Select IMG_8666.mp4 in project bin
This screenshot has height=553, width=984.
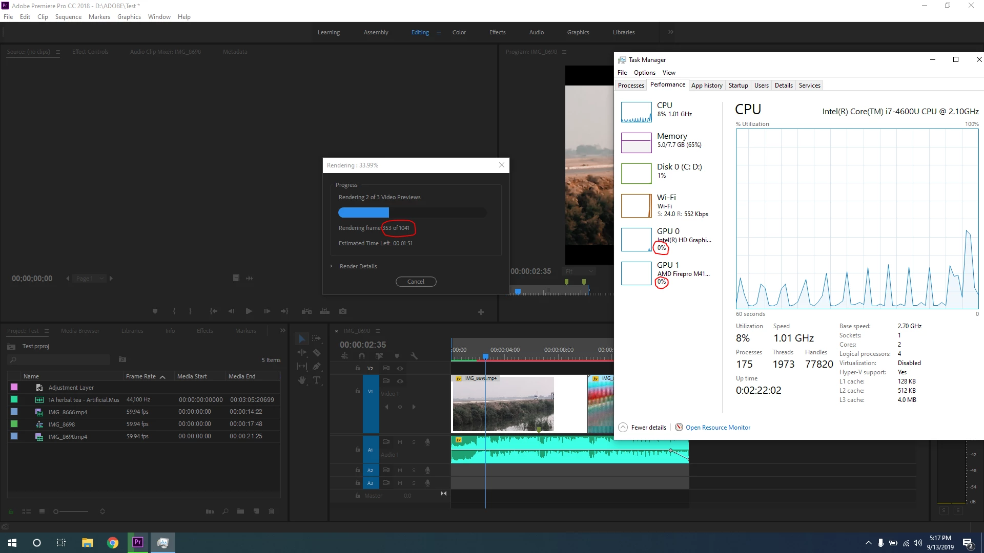click(68, 412)
